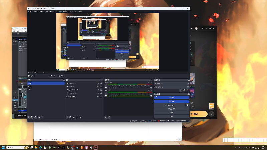Open virtual camera settings gear in Controls

click(x=187, y=105)
